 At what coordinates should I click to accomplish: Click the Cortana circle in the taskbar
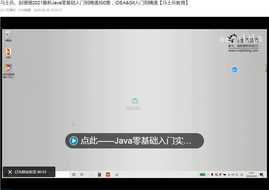74,174
